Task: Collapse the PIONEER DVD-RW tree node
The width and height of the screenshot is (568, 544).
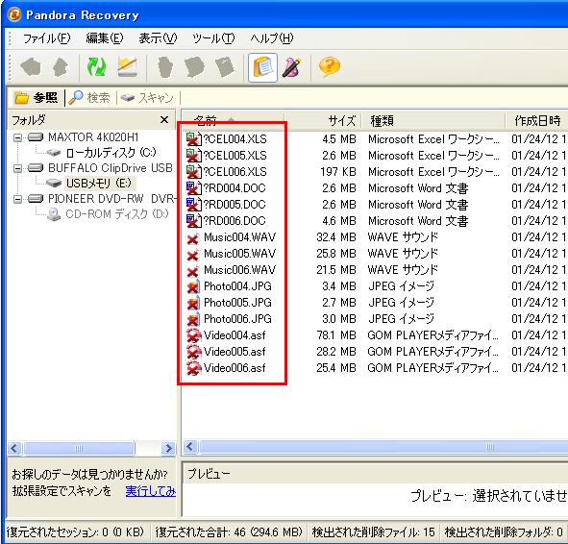Action: click(17, 199)
